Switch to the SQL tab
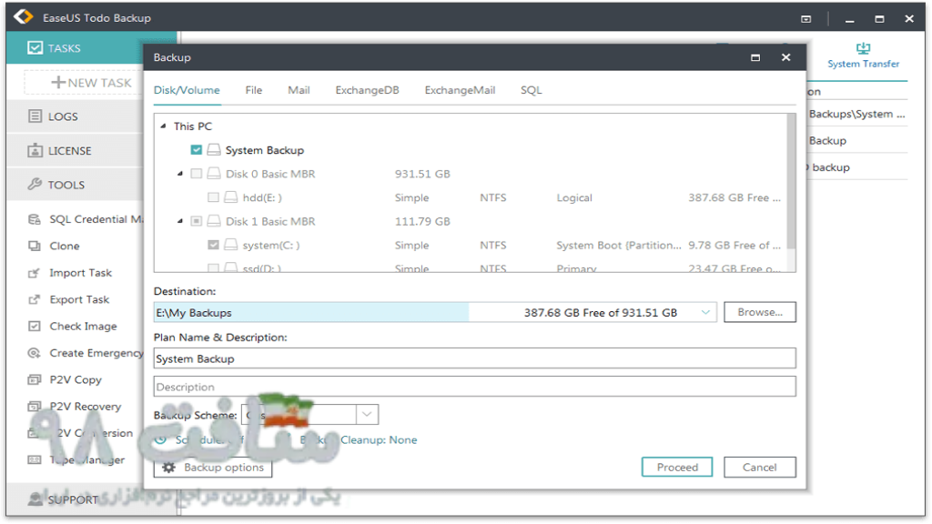Image resolution: width=932 pixels, height=524 pixels. 532,90
